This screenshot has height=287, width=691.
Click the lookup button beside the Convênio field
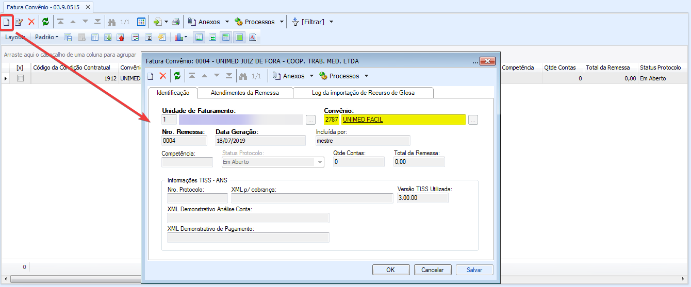[473, 120]
